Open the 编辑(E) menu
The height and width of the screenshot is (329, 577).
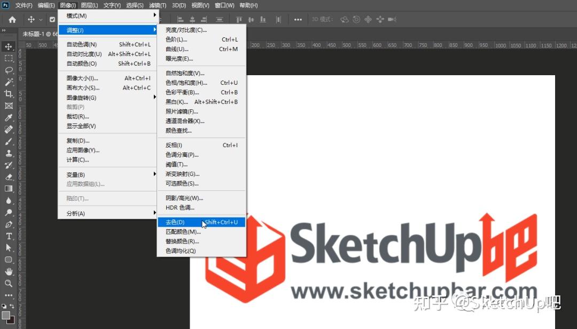point(46,5)
